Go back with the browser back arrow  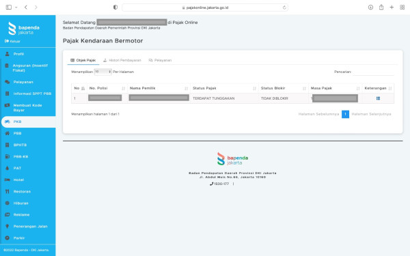tap(26, 8)
